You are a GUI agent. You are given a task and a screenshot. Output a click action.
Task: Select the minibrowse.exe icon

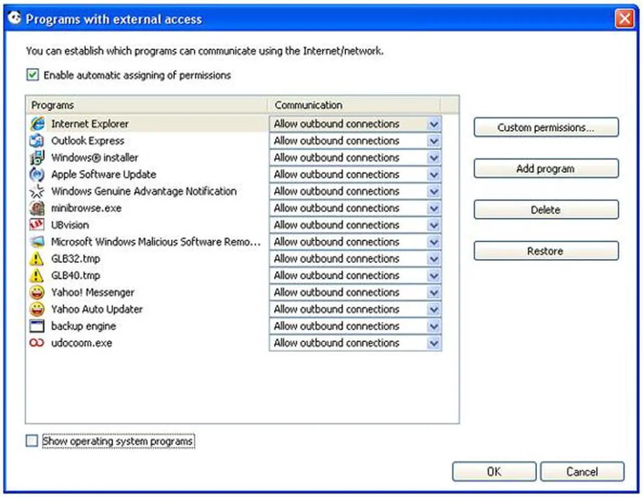coord(37,208)
